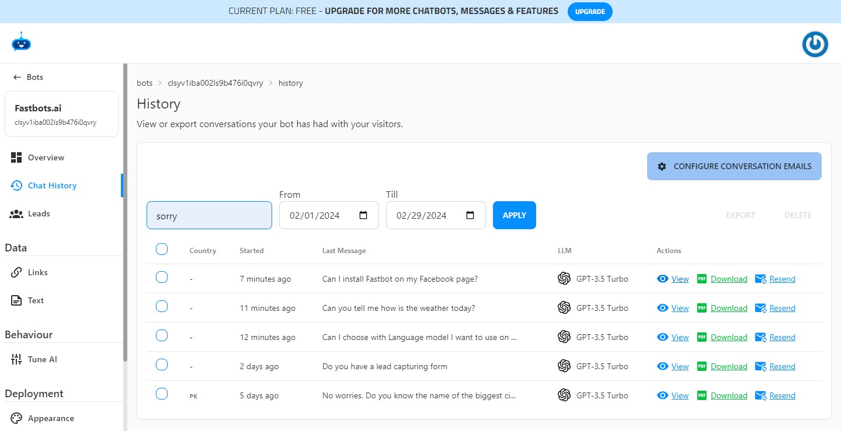Click View link for the PK conversation
This screenshot has width=841, height=431.
click(x=680, y=395)
